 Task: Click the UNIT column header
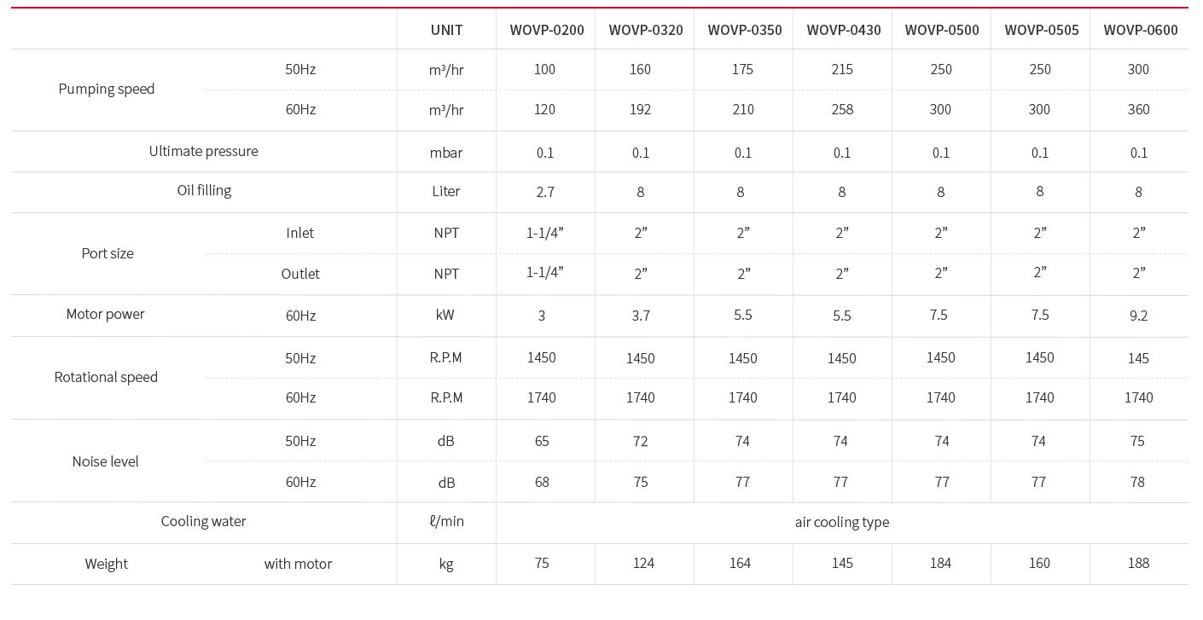point(446,30)
